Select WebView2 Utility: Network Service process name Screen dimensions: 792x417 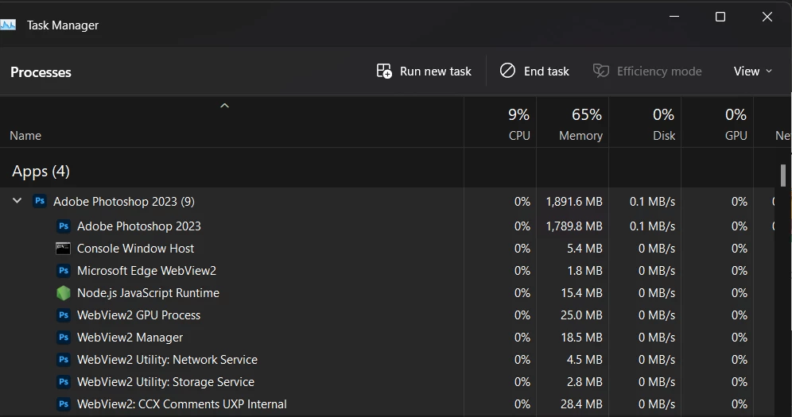167,360
